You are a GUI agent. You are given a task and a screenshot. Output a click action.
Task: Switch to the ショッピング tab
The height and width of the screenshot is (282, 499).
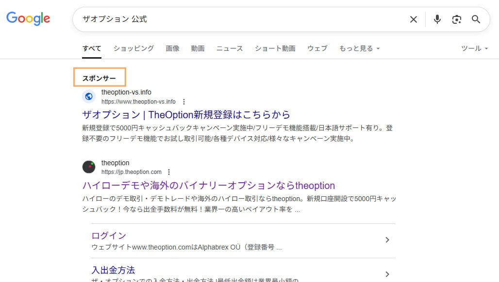(133, 48)
